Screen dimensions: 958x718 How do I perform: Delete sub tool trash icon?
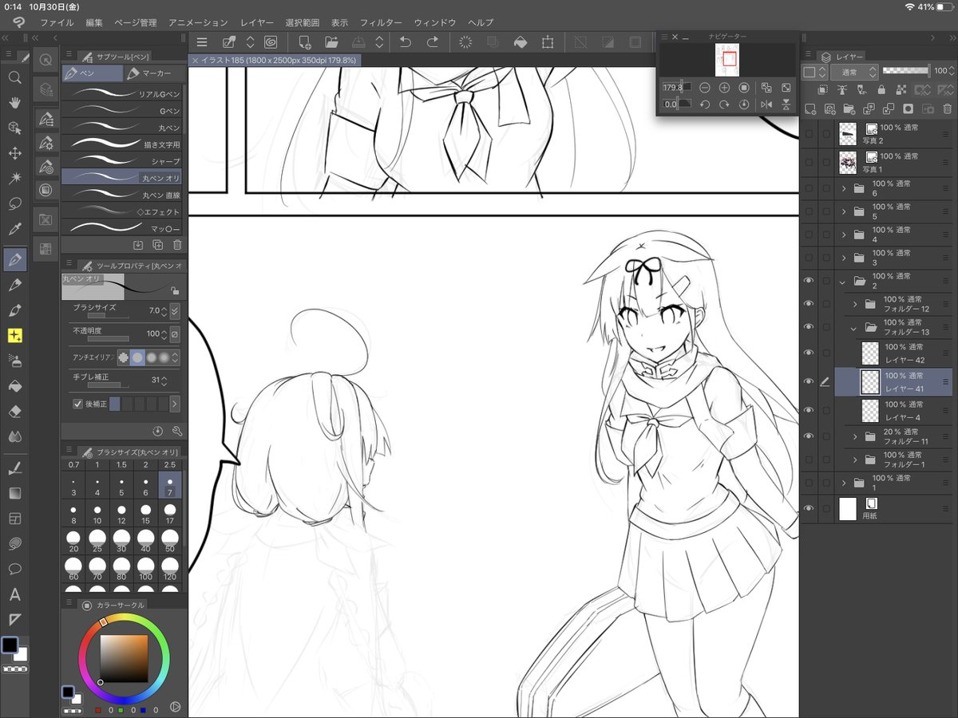tap(177, 245)
